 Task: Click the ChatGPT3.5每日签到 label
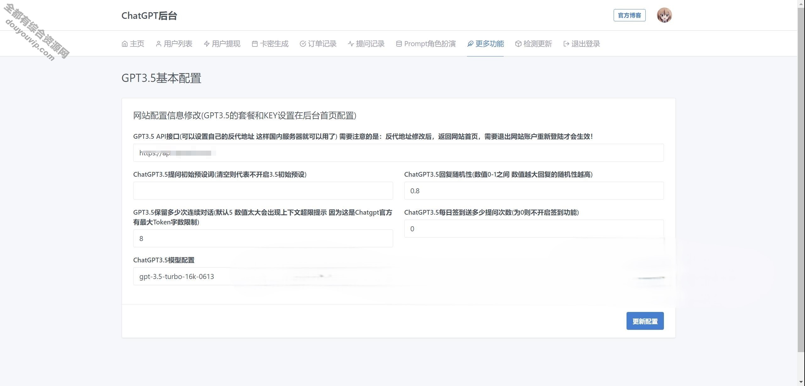491,212
